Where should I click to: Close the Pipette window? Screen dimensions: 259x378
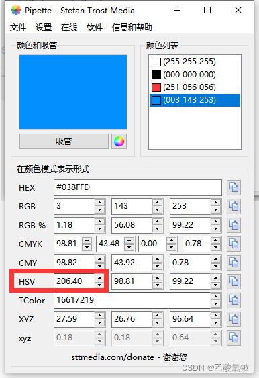[238, 10]
